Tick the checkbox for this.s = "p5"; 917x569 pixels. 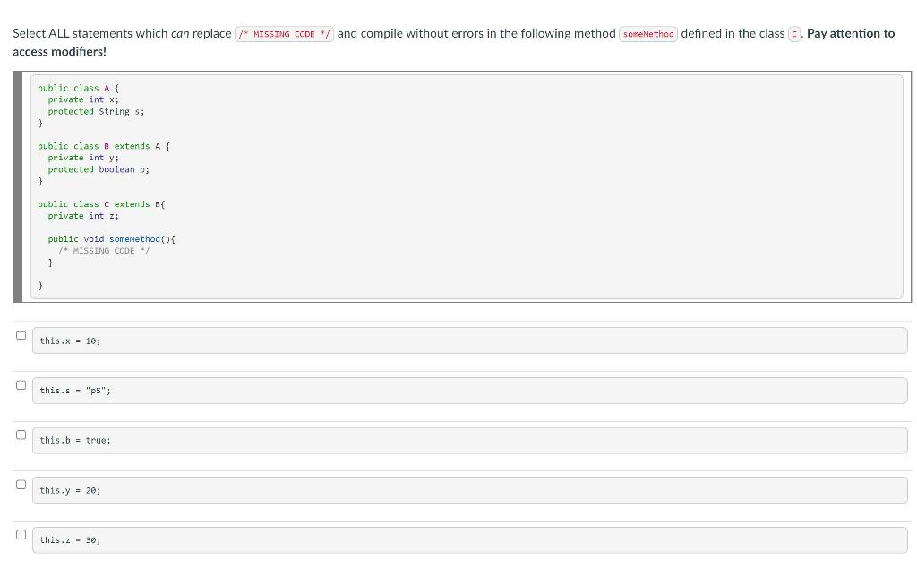[x=21, y=384]
